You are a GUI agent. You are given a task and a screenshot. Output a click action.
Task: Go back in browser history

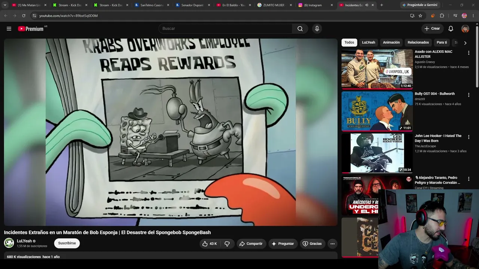(6, 16)
